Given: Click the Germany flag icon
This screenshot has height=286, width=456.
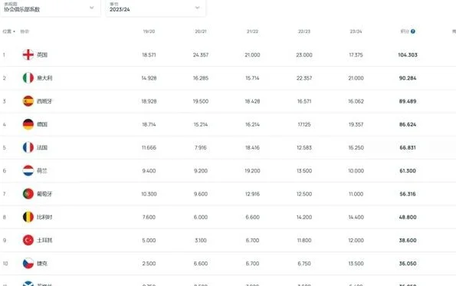Looking at the screenshot, I should pos(28,124).
